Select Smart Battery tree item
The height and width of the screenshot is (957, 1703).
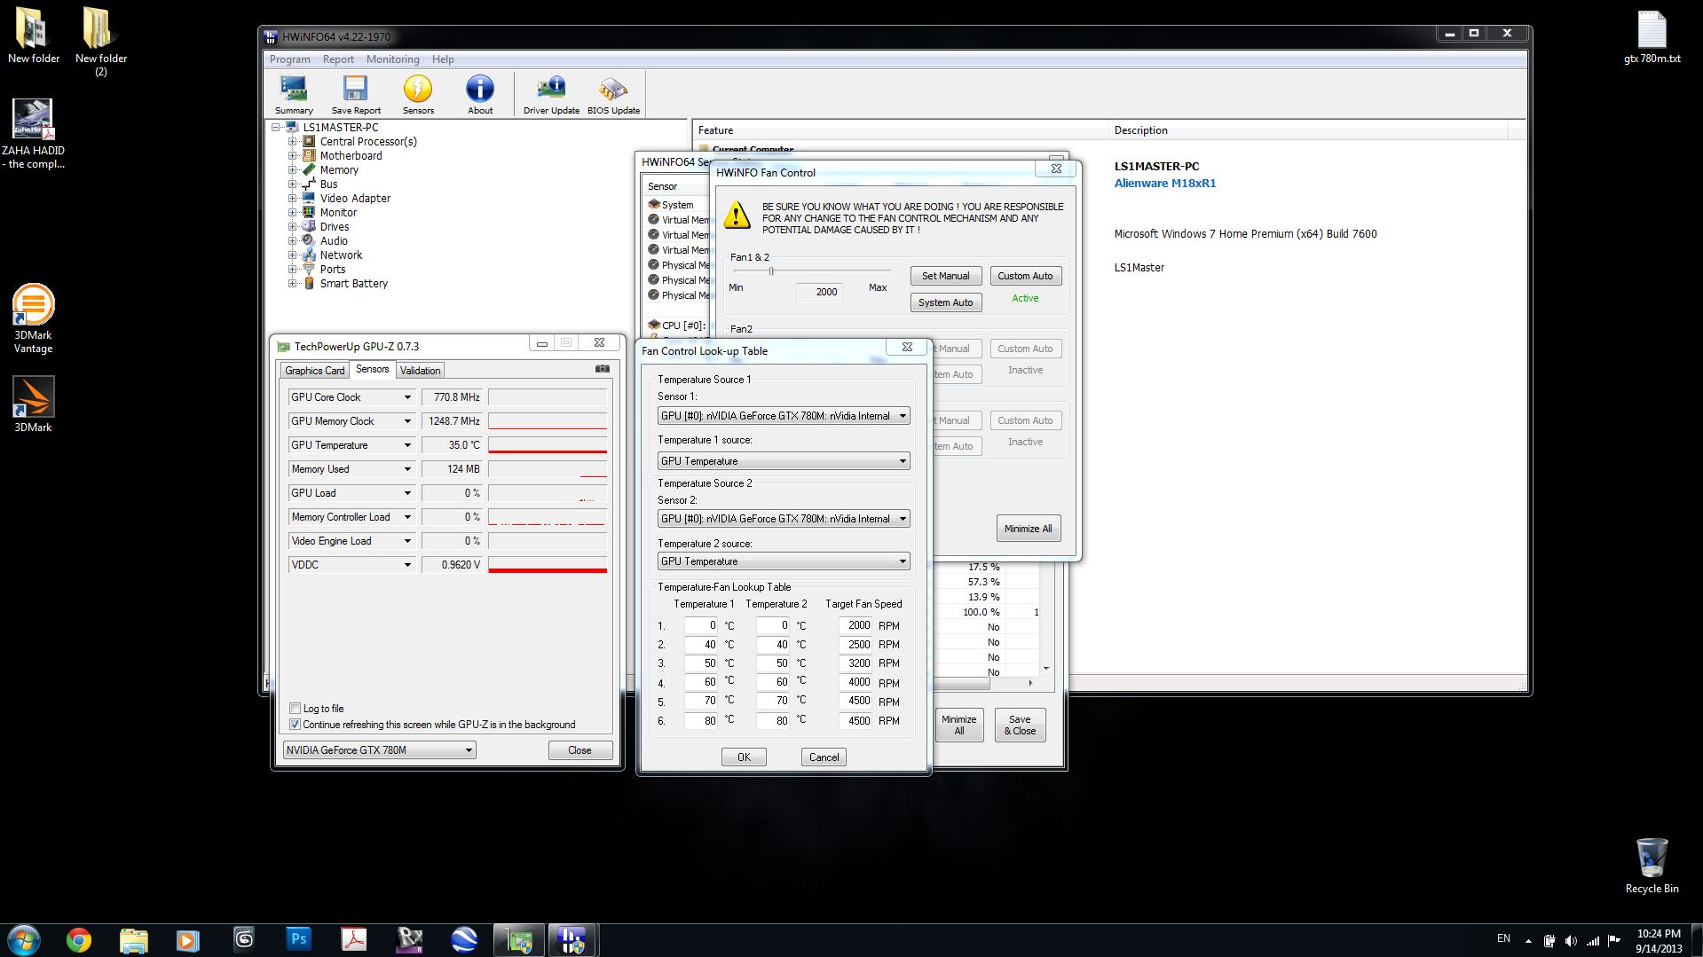point(353,284)
